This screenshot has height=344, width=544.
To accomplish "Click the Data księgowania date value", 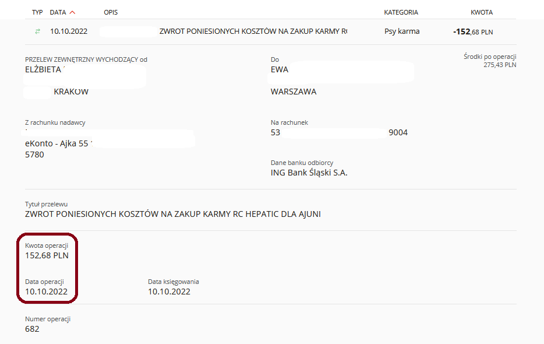I will 169,292.
